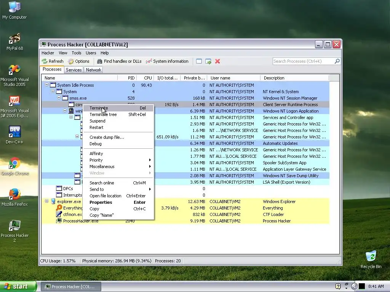
Task: Choose Terminate tree from context menu
Action: click(x=118, y=114)
